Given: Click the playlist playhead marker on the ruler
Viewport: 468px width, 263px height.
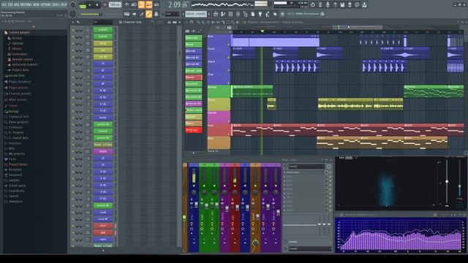Looking at the screenshot, I should pos(262,31).
